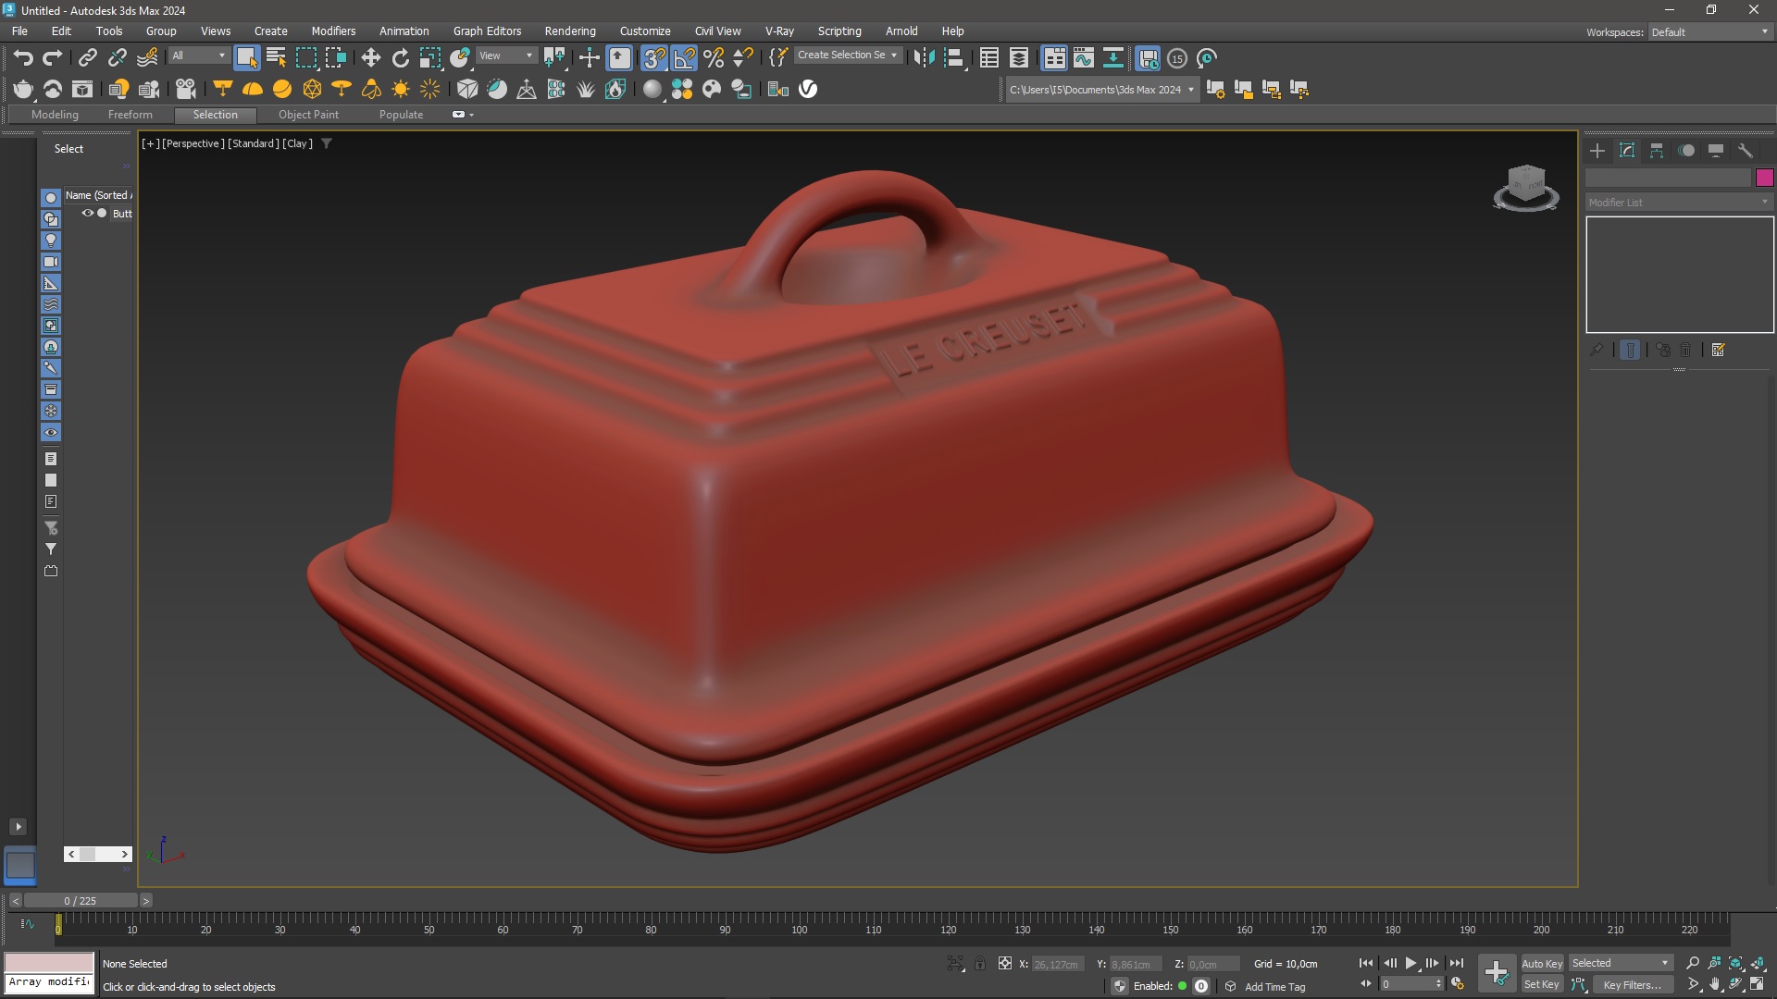Toggle Display Geometry filter in explorer

tap(51, 198)
